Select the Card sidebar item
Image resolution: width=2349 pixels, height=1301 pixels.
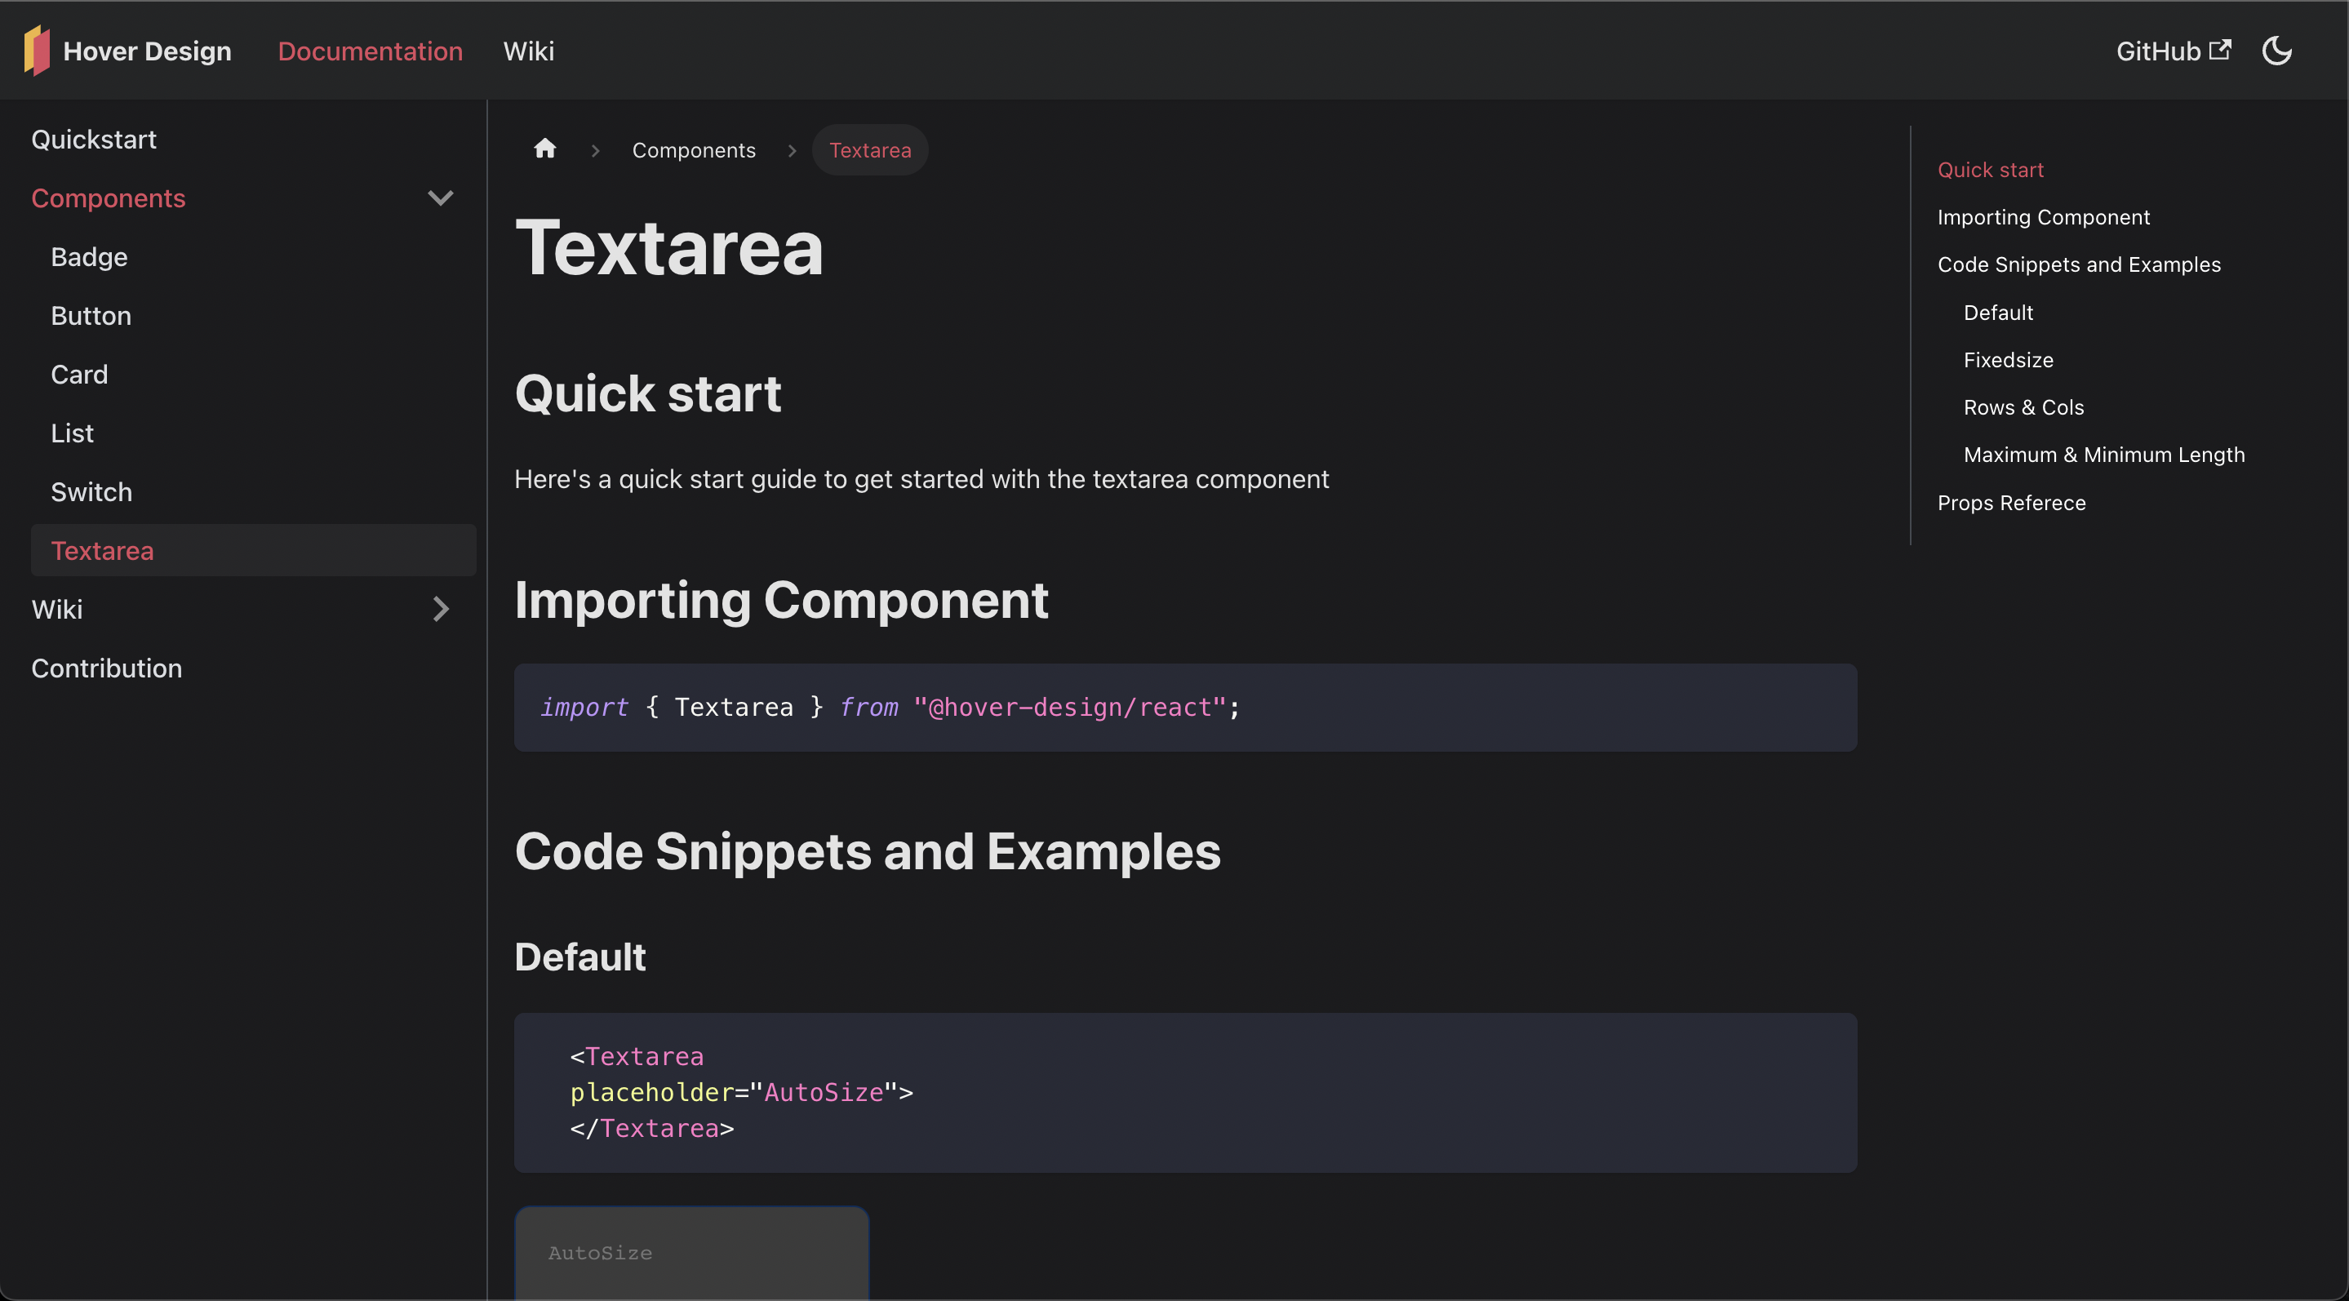(x=79, y=375)
